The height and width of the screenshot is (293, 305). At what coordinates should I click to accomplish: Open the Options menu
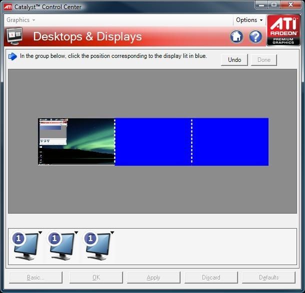pyautogui.click(x=249, y=20)
